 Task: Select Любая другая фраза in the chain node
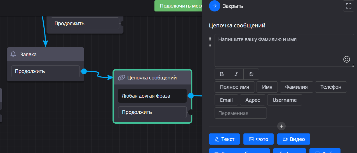pos(152,96)
